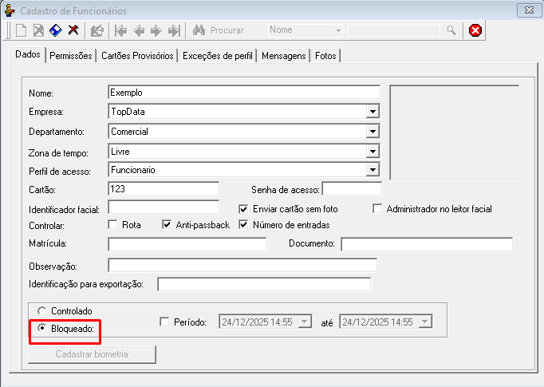
Task: Select the Controlado radio option
Action: coord(42,310)
